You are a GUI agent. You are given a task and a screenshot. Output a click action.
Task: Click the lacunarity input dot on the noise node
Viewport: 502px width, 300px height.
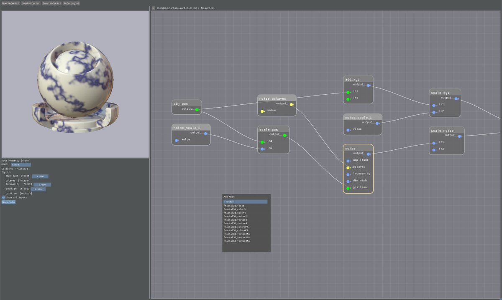[348, 174]
